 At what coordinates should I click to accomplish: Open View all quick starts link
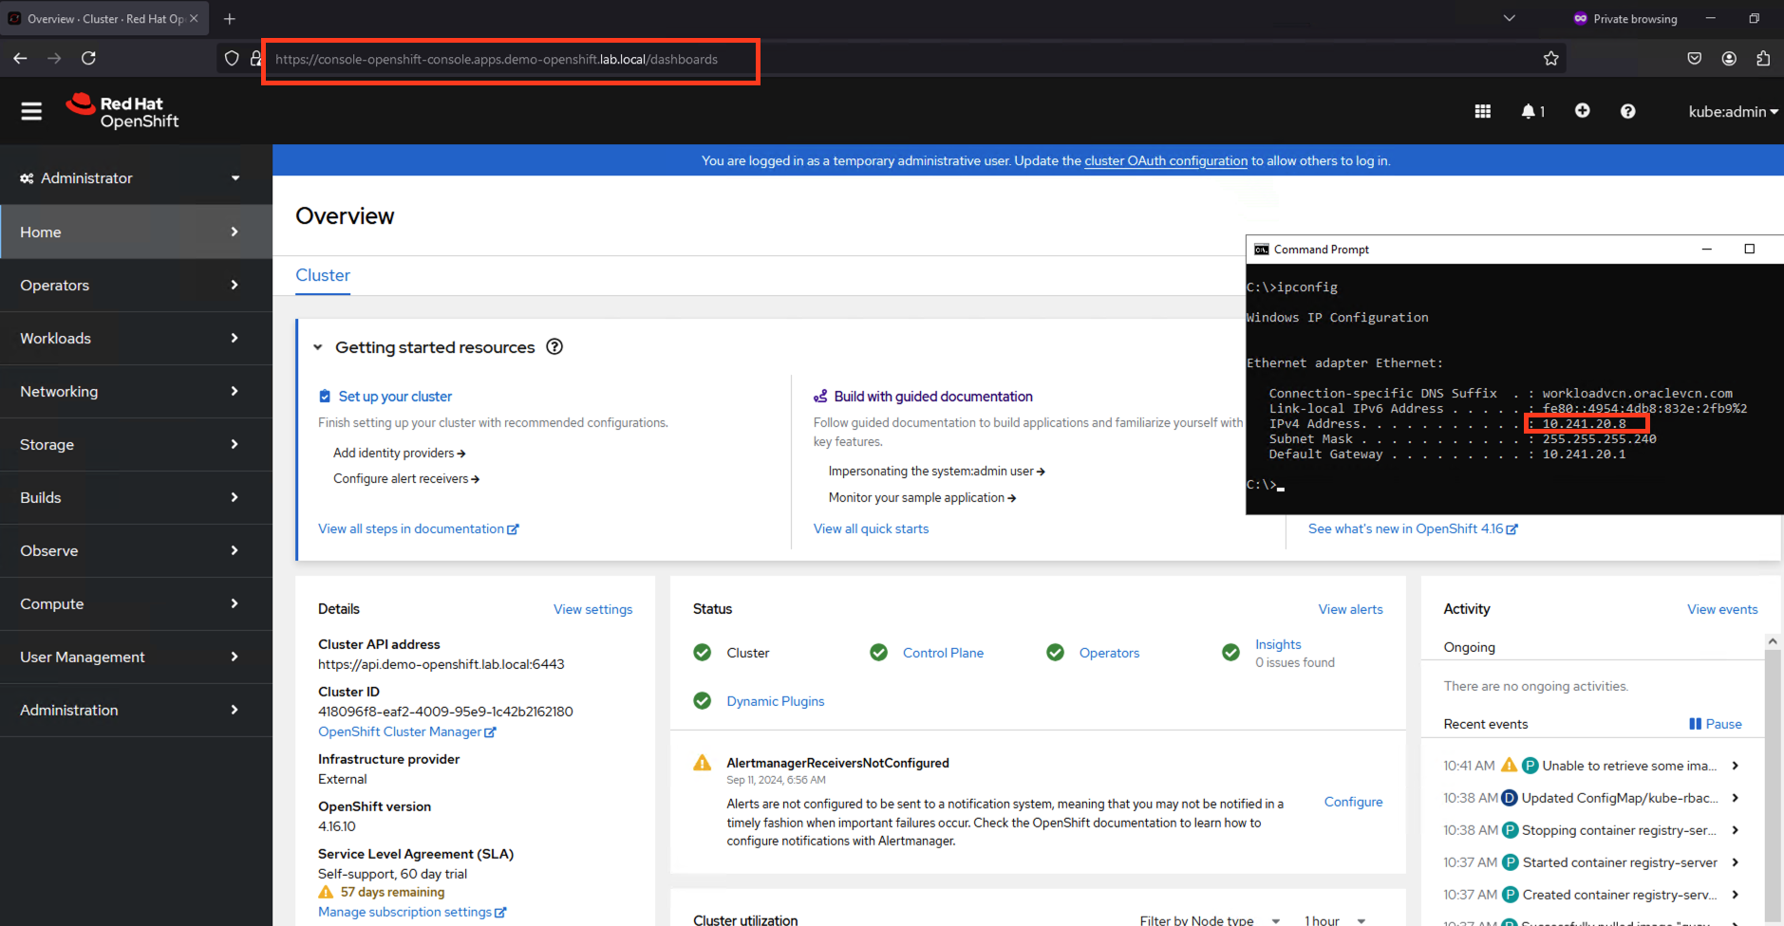click(x=871, y=528)
